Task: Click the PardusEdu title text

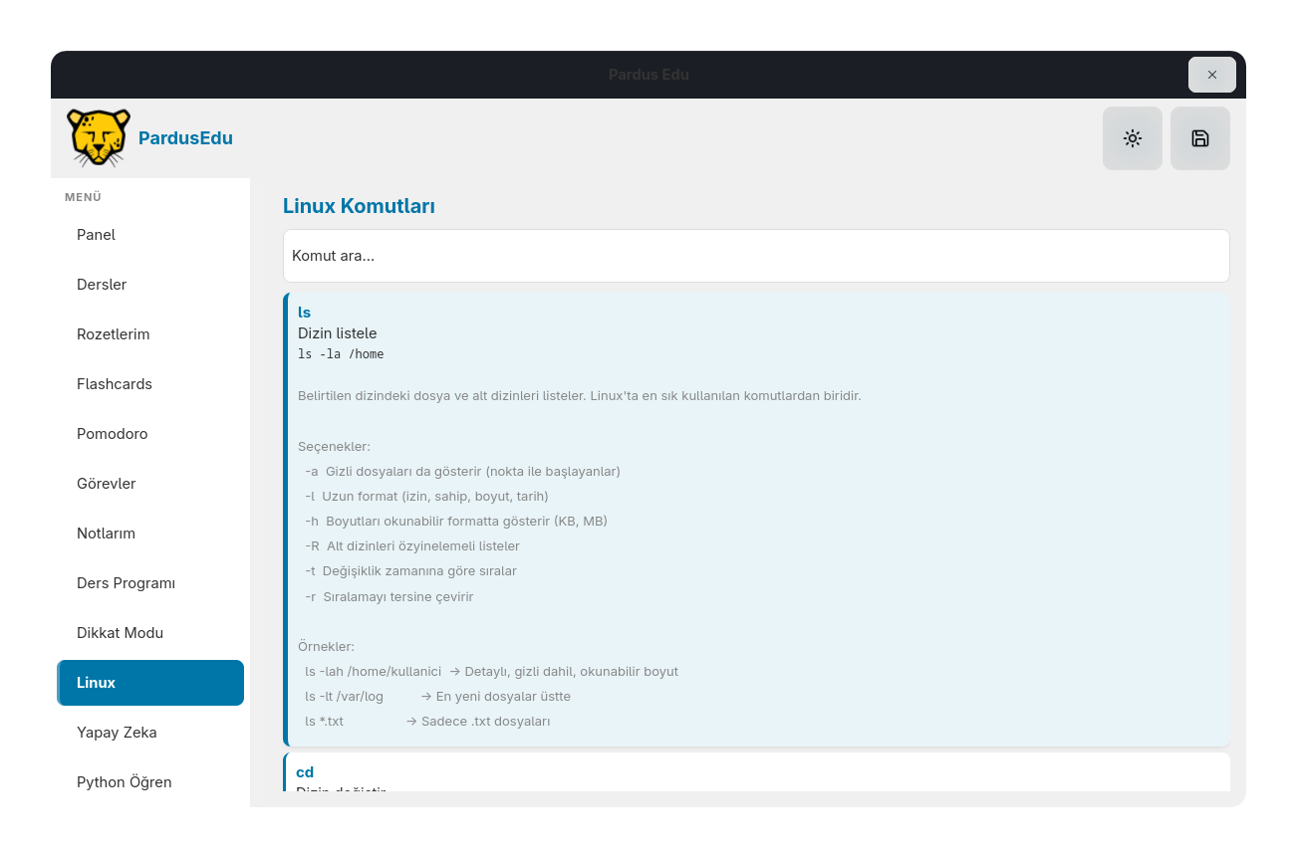Action: pos(185,138)
